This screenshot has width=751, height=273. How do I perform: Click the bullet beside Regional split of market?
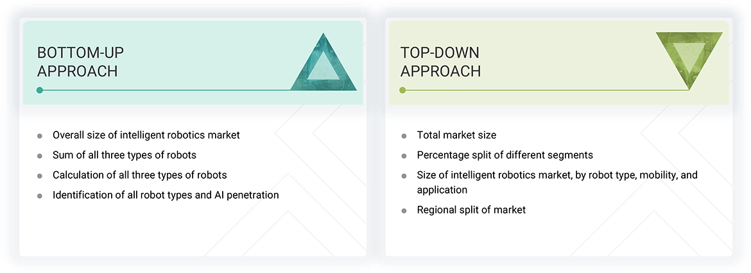404,210
